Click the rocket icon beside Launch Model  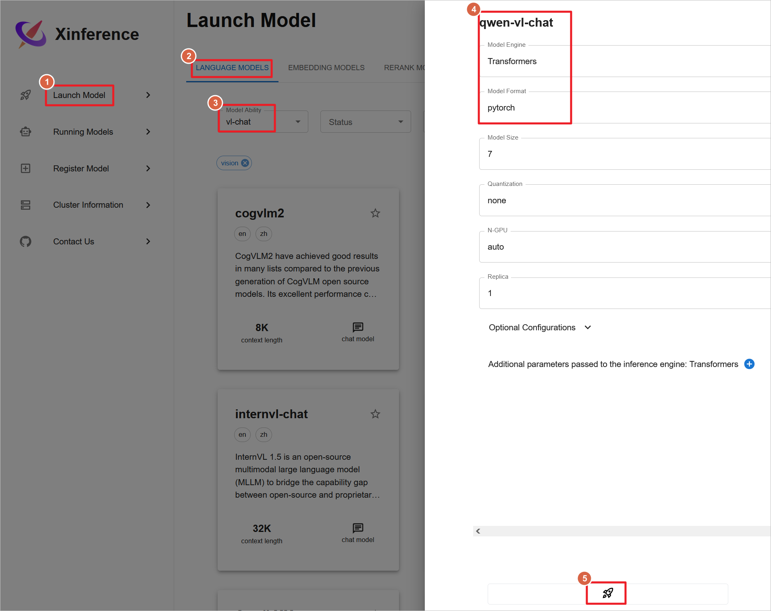tap(25, 95)
